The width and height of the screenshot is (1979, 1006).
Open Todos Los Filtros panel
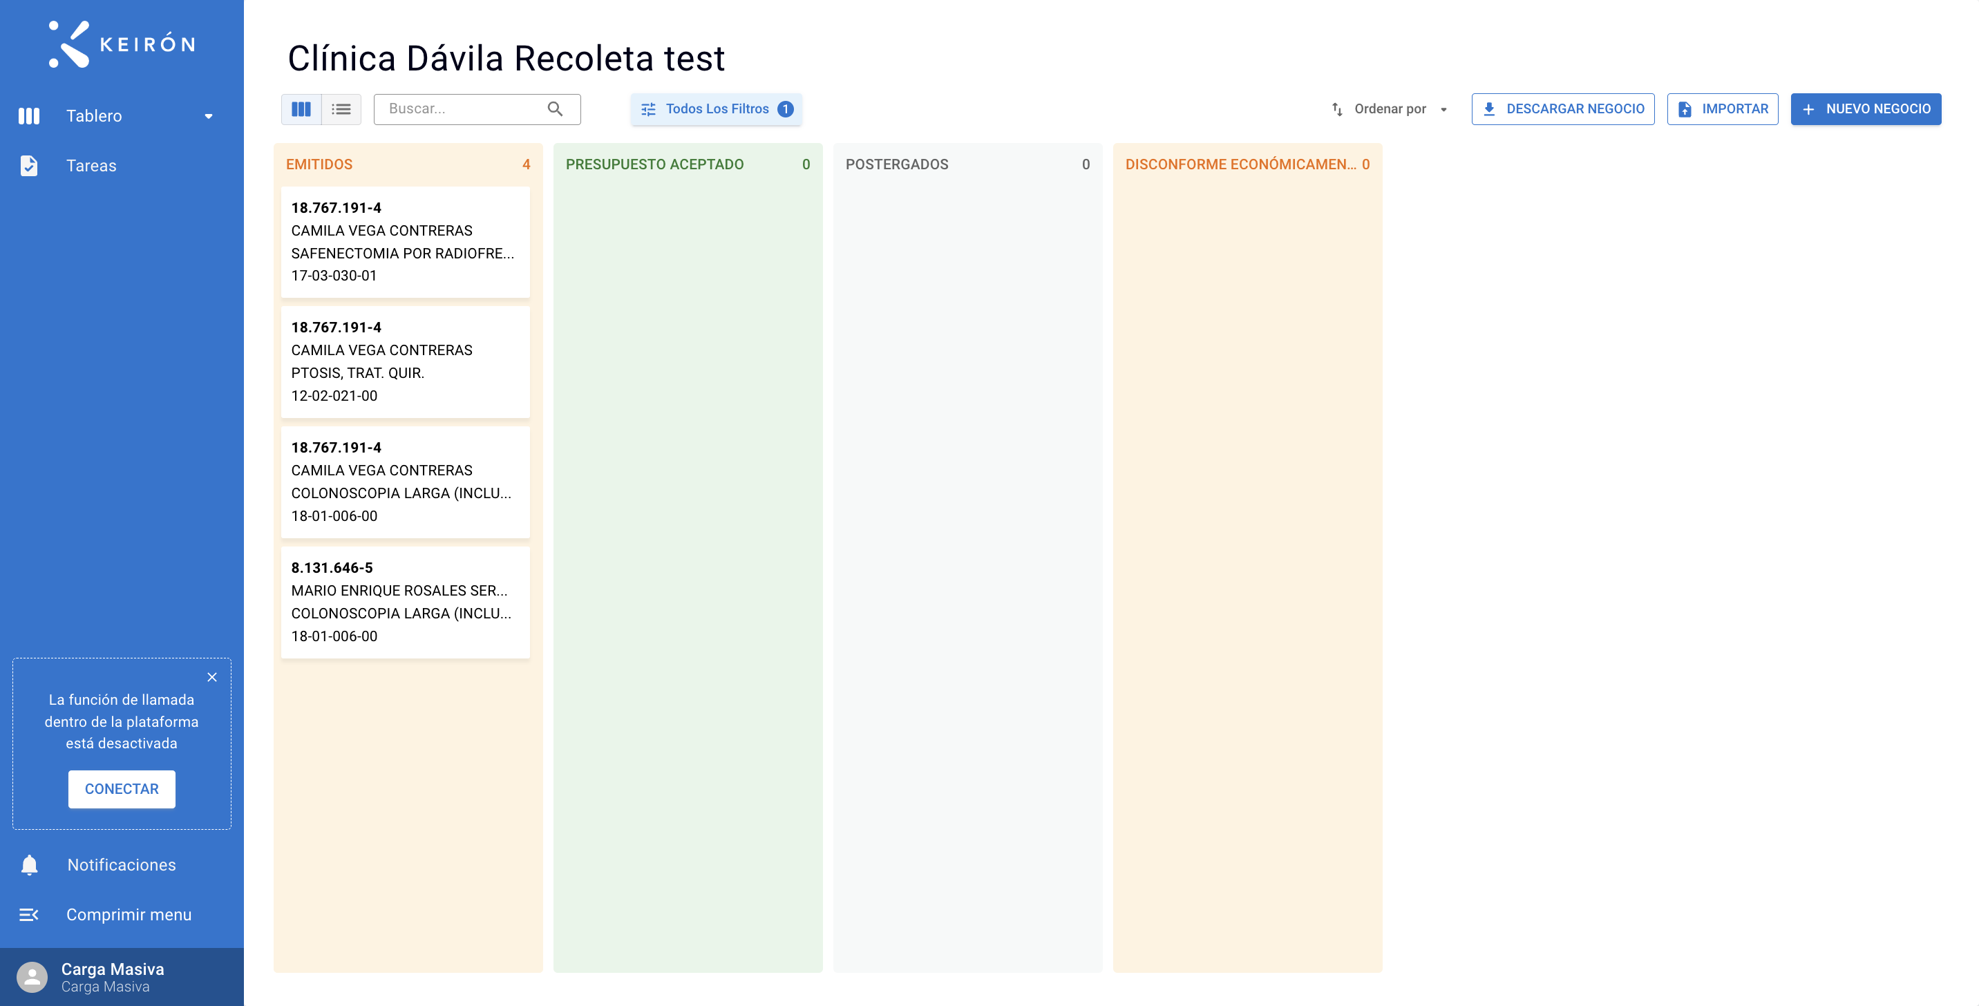716,109
